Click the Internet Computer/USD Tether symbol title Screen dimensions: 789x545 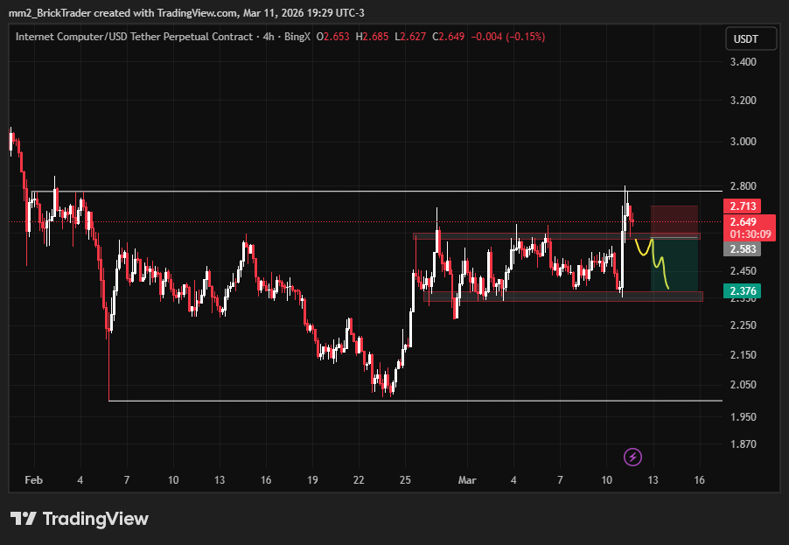(x=134, y=37)
